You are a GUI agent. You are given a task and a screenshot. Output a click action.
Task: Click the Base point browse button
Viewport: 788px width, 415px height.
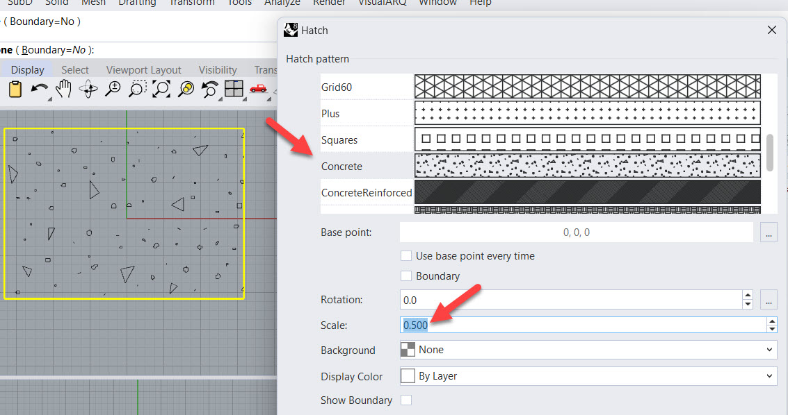click(x=769, y=232)
